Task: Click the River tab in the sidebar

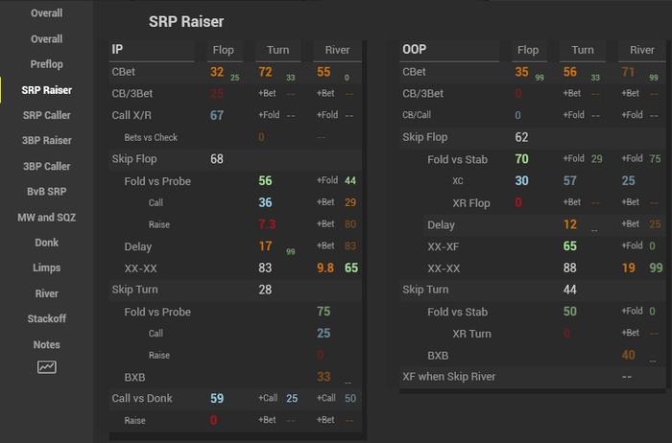Action: click(x=46, y=293)
